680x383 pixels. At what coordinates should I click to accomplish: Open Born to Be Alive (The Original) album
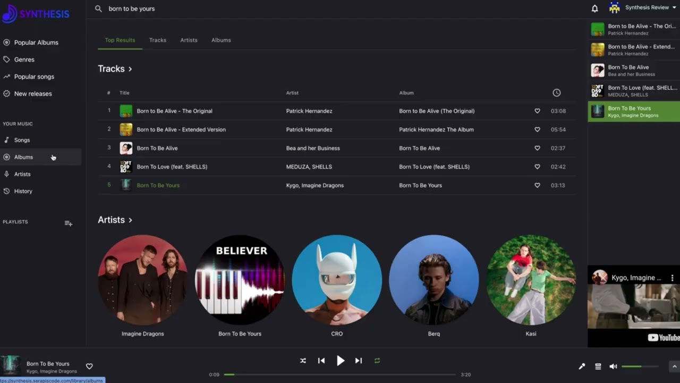tap(437, 111)
